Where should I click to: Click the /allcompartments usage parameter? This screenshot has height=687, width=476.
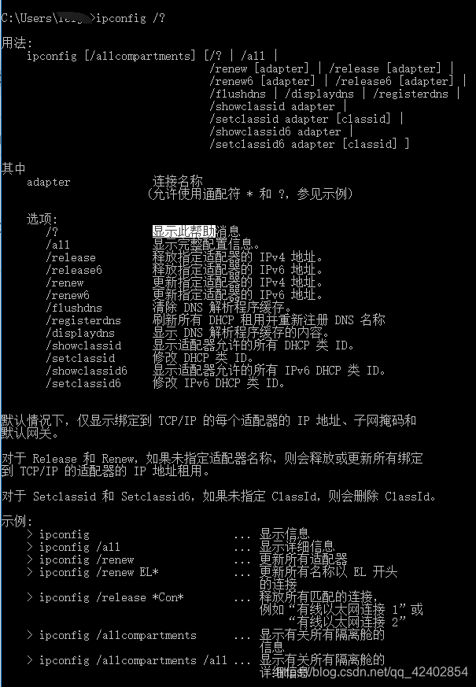point(140,56)
